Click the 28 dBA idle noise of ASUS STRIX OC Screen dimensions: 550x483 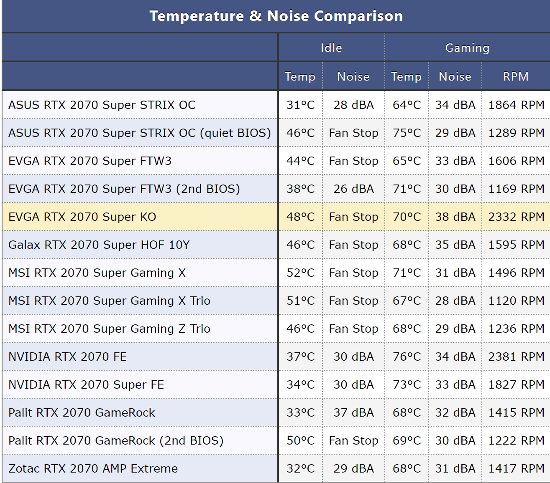pyautogui.click(x=353, y=105)
